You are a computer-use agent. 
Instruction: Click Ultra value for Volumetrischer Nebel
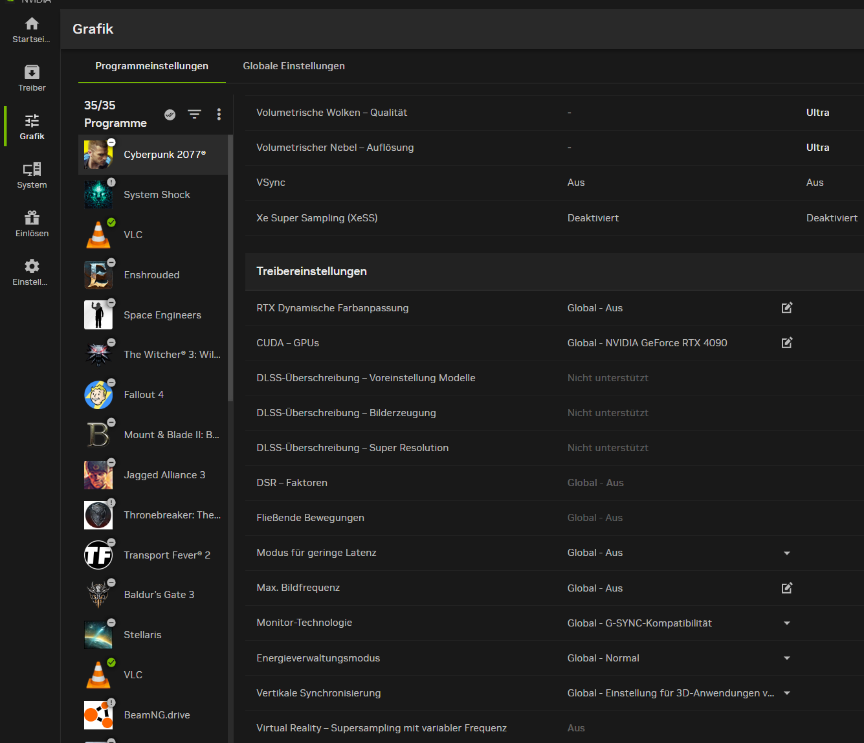(817, 148)
